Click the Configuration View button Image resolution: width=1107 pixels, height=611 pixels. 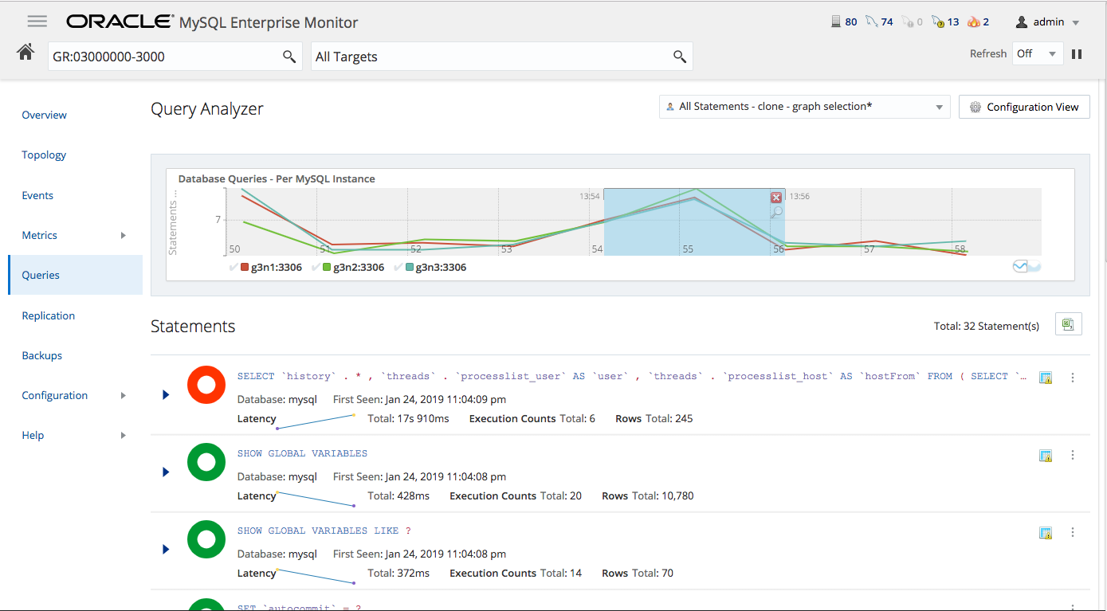tap(1023, 107)
